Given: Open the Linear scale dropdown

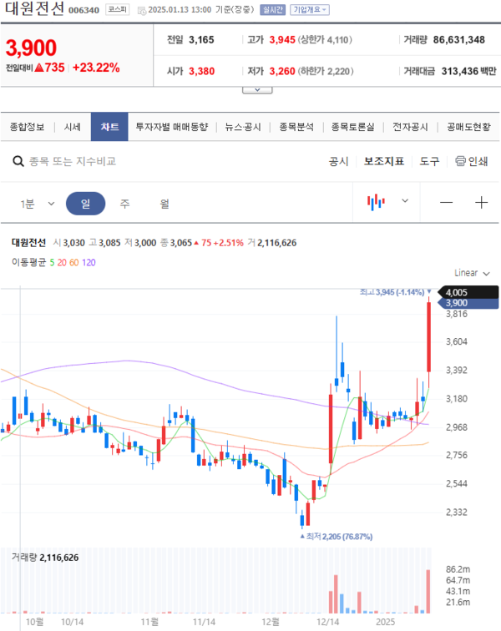Looking at the screenshot, I should 472,273.
